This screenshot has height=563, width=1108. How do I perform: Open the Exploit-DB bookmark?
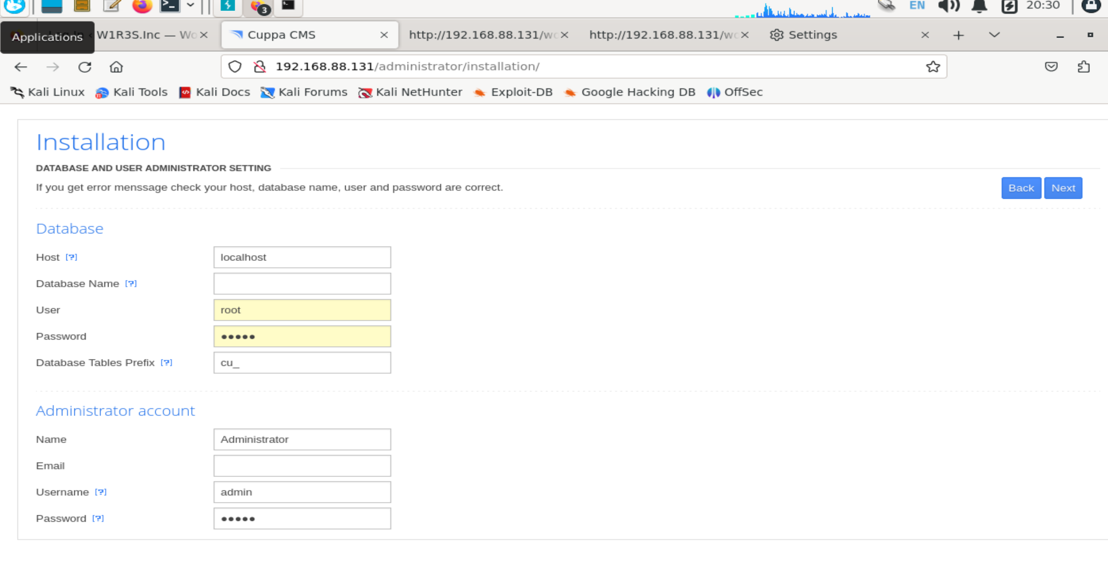click(x=514, y=92)
